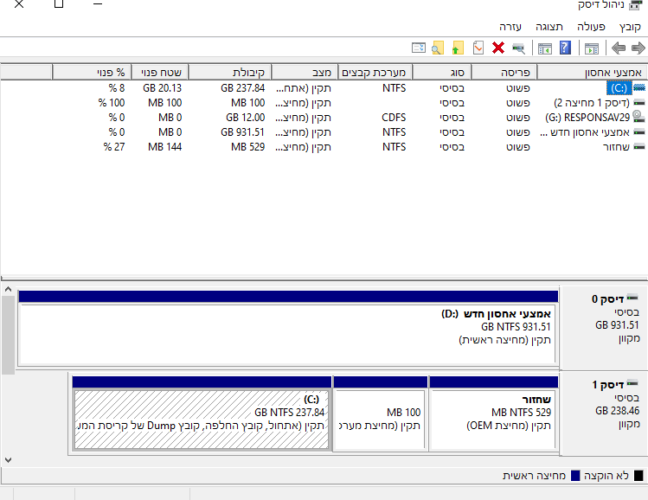Sort by the מערכת קבצים column header
Screen dimensions: 648x500
tap(375, 72)
